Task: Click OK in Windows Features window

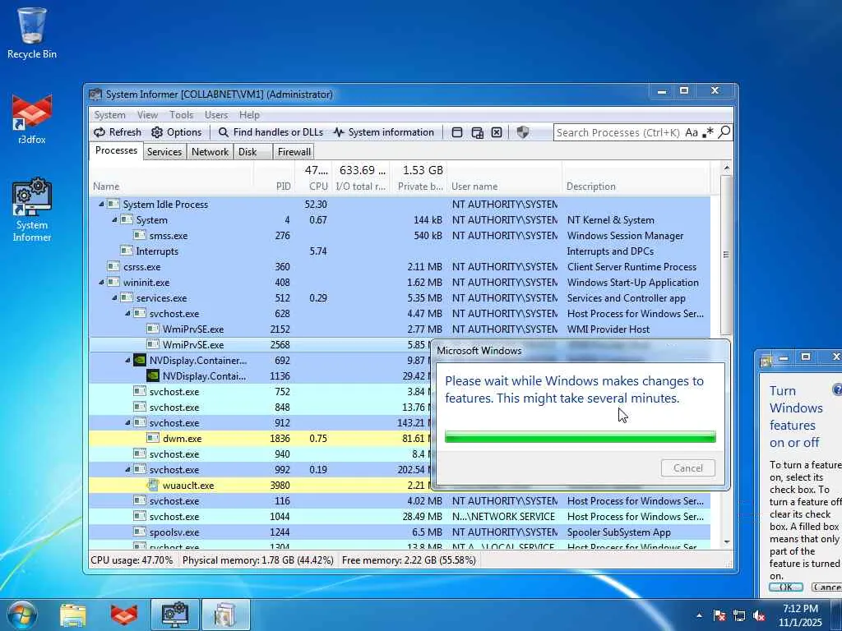Action: (x=785, y=587)
